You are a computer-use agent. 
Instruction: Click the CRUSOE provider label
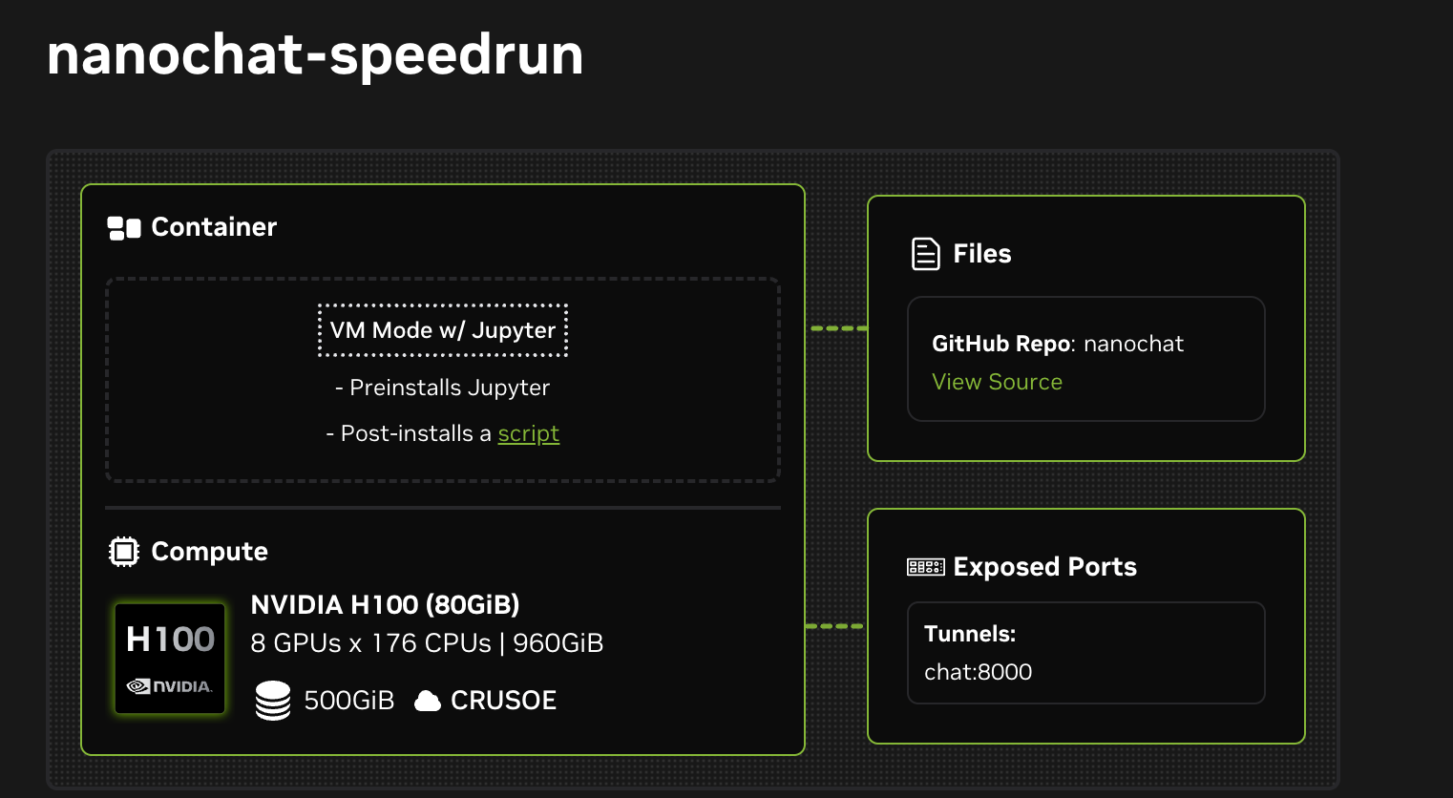pos(503,701)
